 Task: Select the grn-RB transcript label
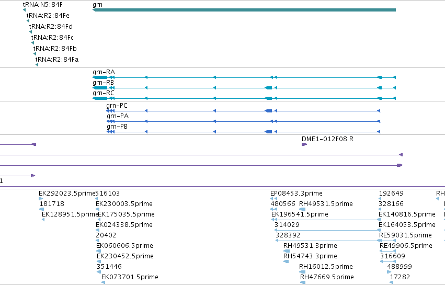click(104, 83)
